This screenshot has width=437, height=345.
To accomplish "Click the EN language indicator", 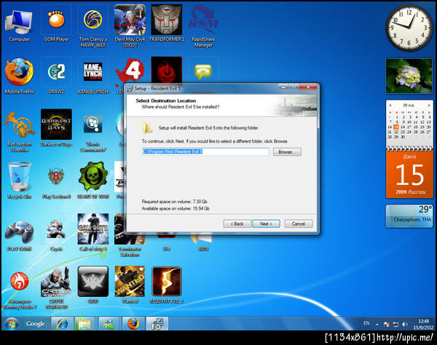I will tap(366, 323).
